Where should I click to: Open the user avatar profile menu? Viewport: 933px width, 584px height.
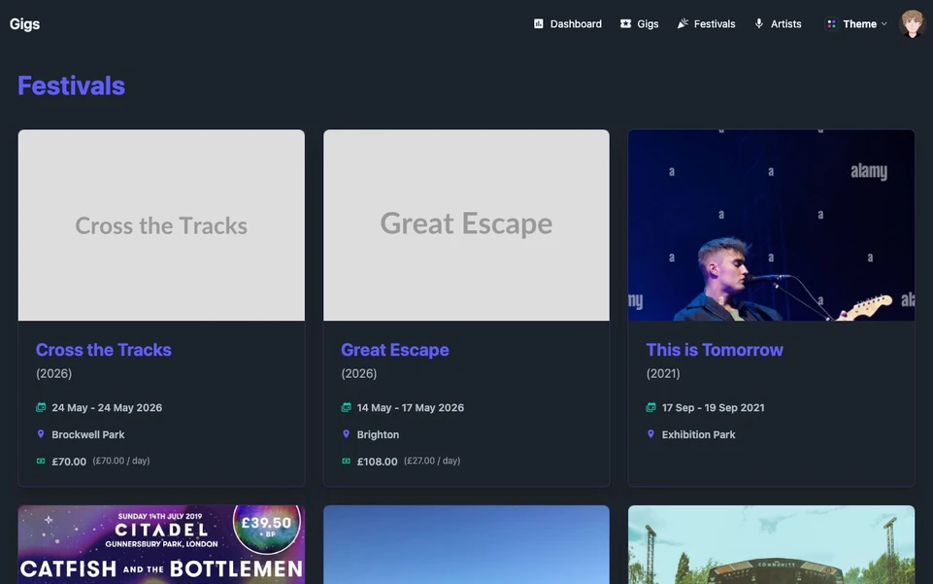pos(912,24)
